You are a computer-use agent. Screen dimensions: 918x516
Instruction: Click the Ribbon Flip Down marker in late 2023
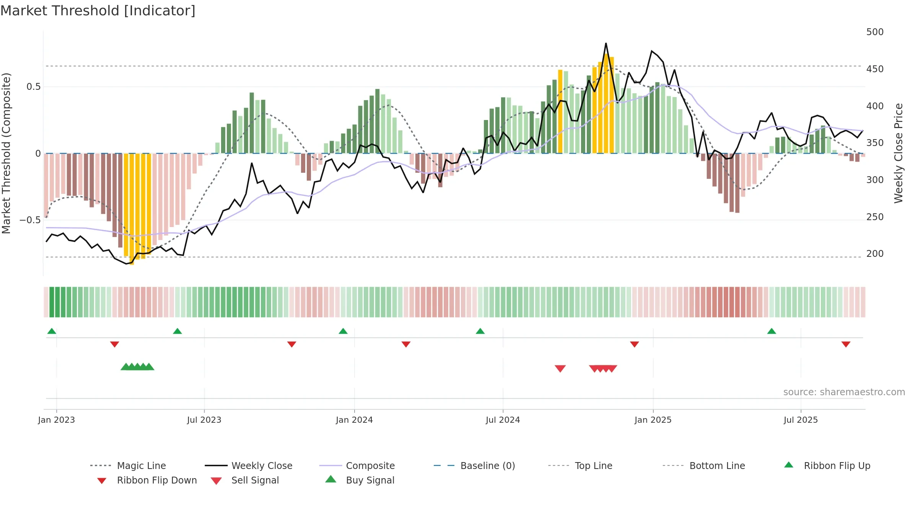[x=292, y=344]
